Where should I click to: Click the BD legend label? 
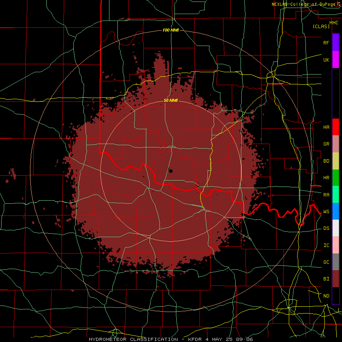(x=326, y=161)
